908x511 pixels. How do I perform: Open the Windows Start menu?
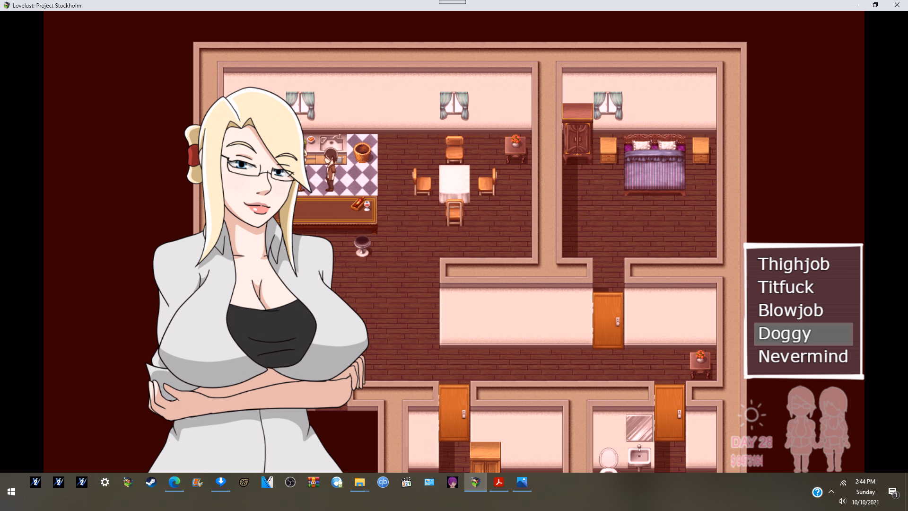pos(11,492)
